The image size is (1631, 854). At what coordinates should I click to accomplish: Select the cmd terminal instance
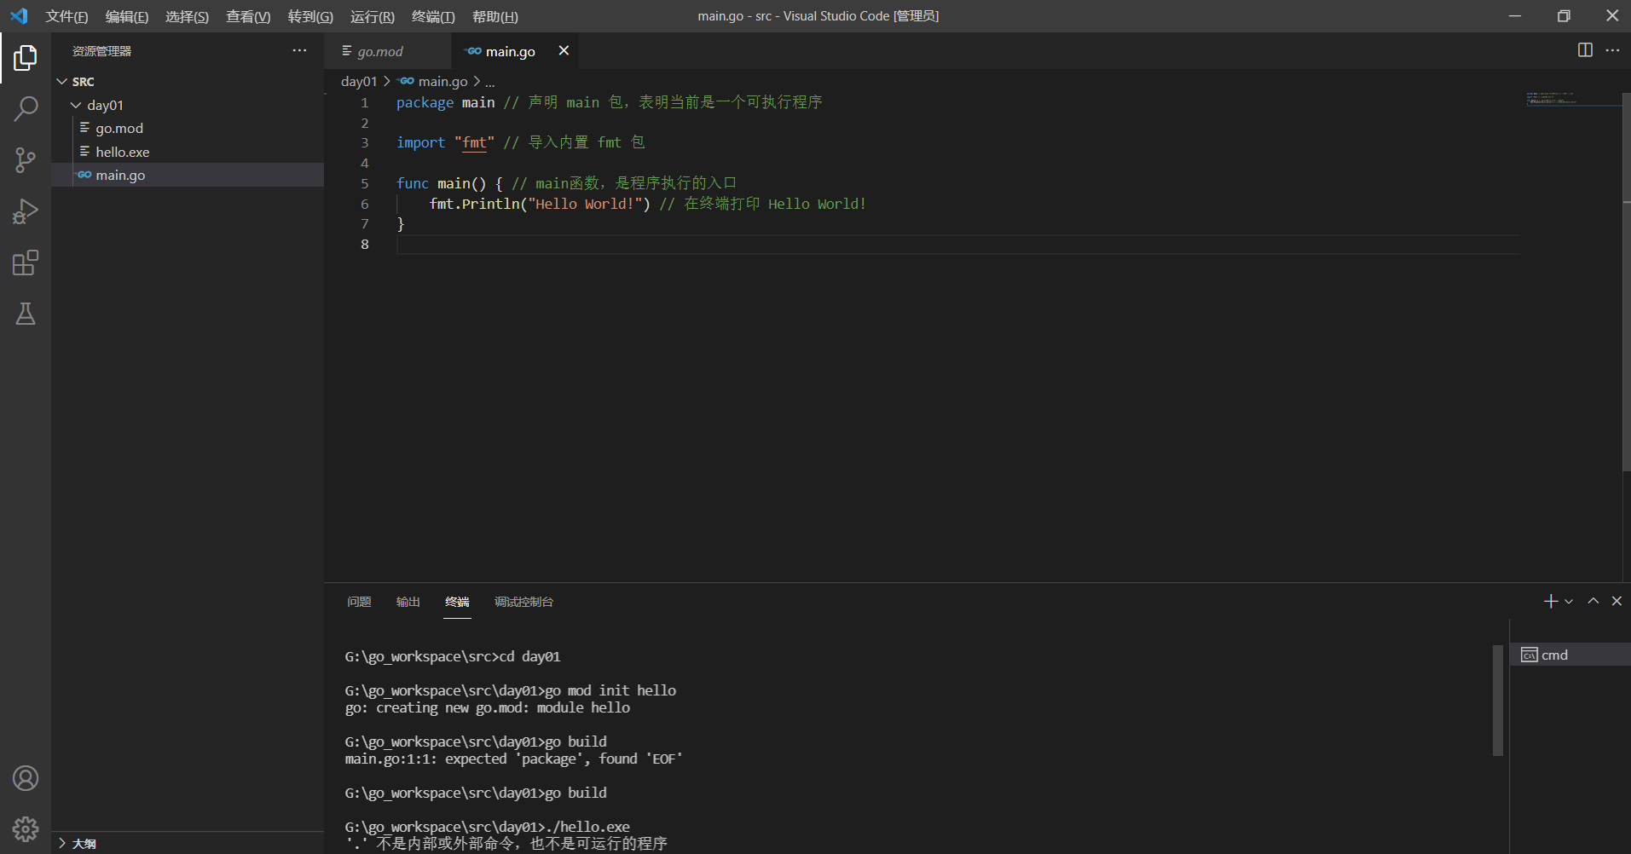click(x=1570, y=655)
